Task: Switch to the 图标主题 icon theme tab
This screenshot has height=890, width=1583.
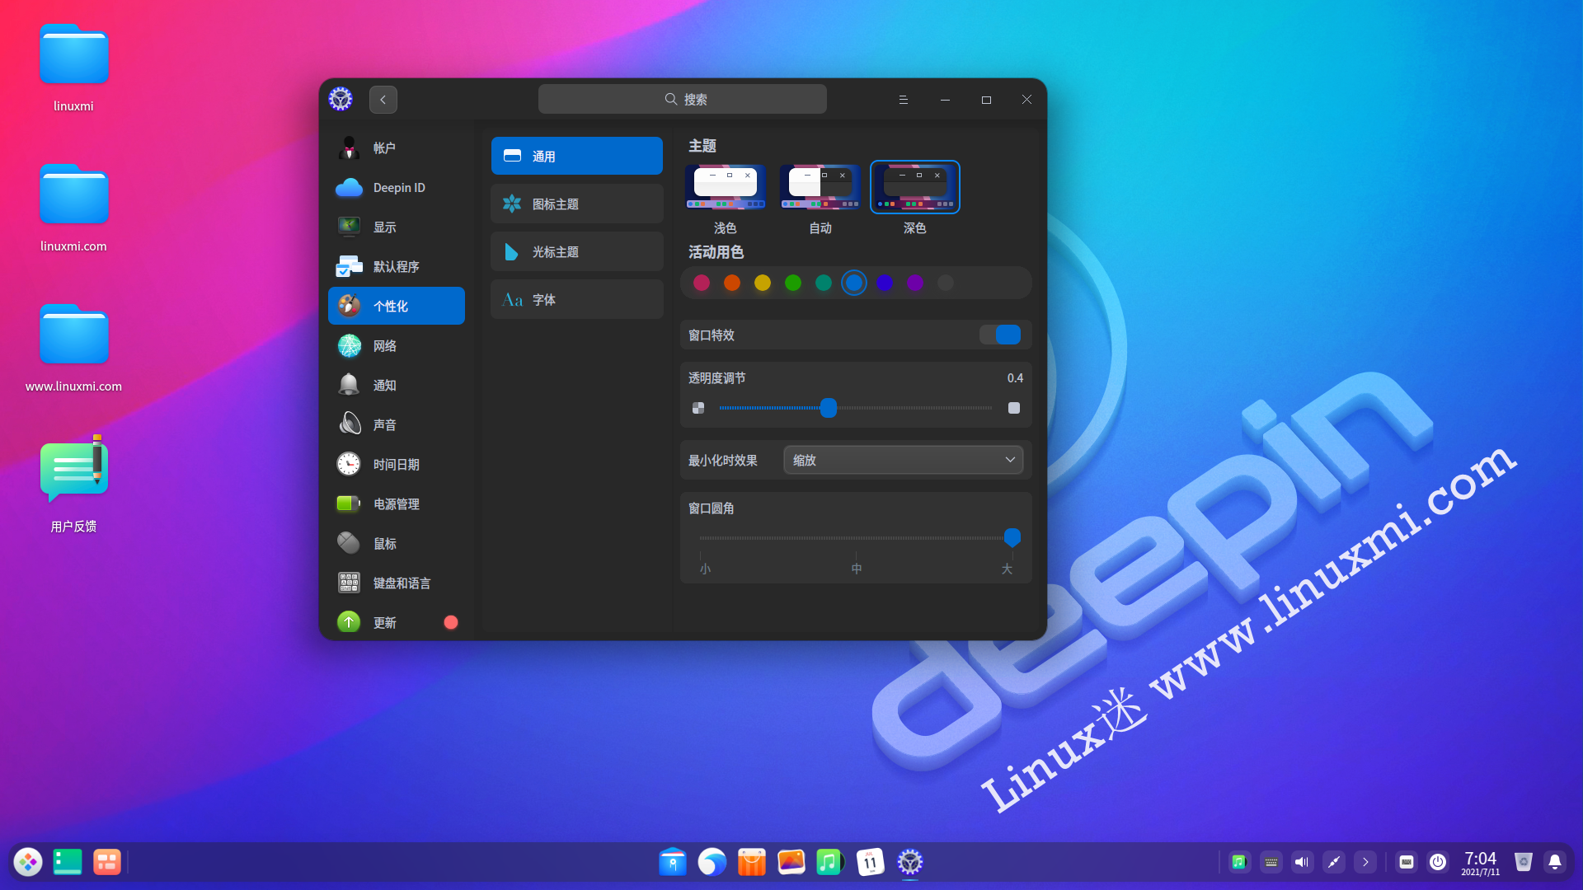Action: pyautogui.click(x=577, y=204)
